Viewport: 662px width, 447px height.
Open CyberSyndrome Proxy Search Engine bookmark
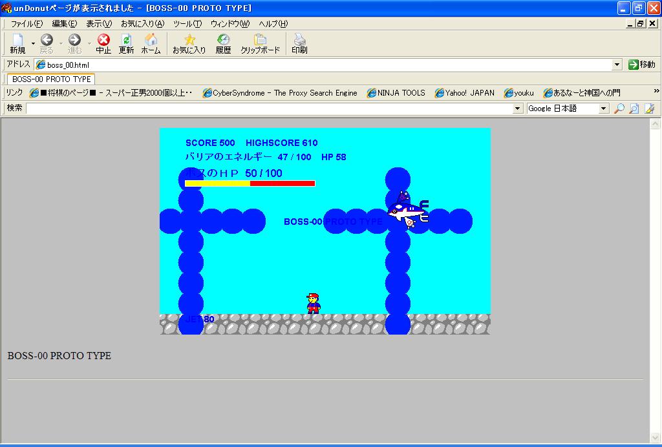point(280,93)
